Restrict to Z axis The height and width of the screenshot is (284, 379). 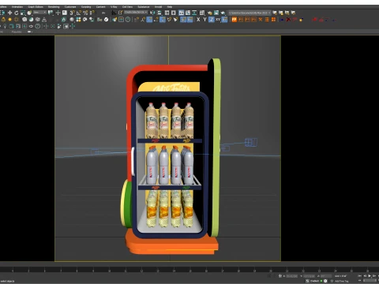(212, 20)
